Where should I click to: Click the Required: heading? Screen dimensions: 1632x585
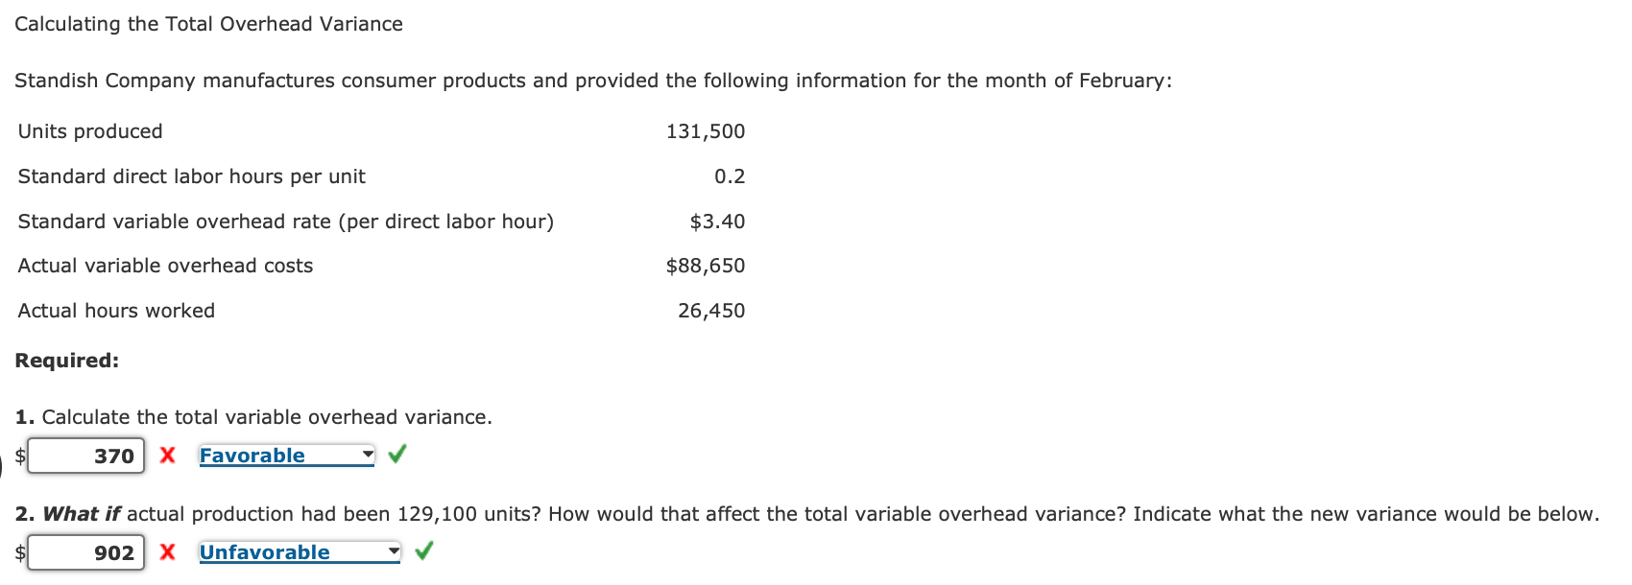[67, 360]
